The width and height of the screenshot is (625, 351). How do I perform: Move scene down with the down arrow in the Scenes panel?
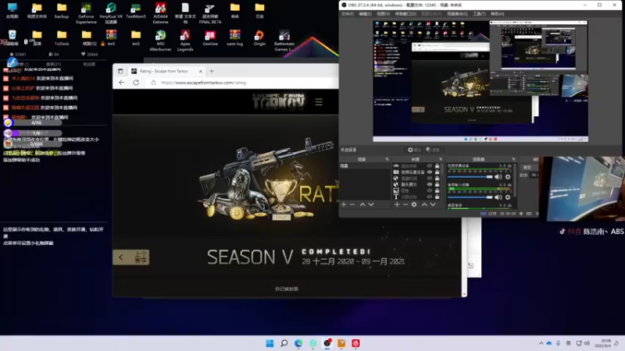click(371, 204)
